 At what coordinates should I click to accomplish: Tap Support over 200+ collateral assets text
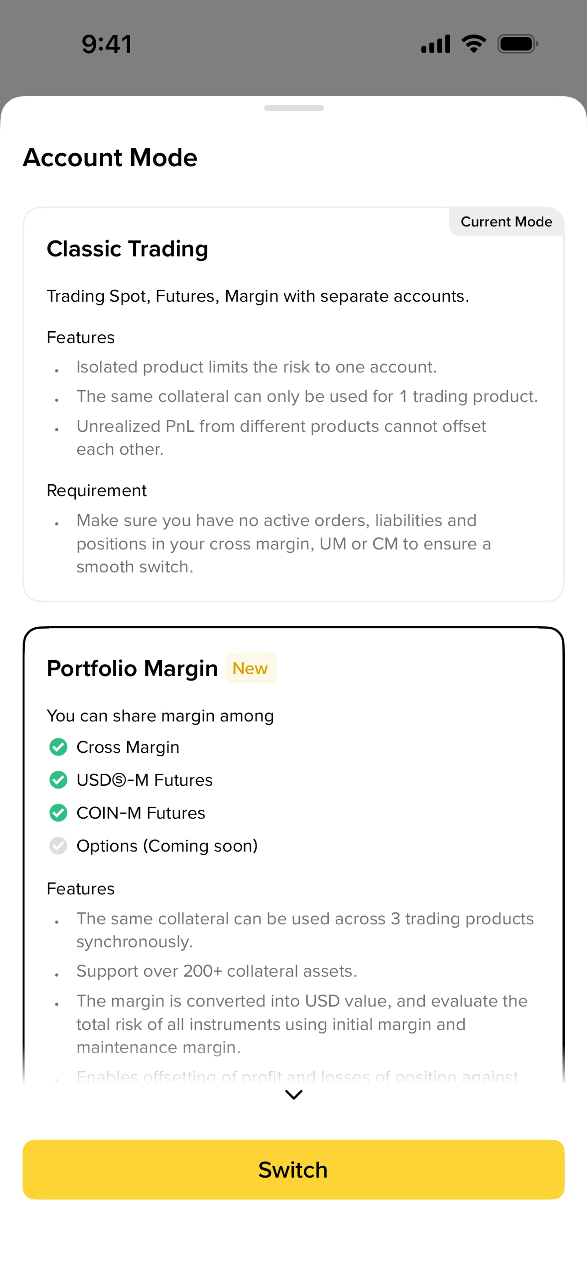[x=216, y=971]
